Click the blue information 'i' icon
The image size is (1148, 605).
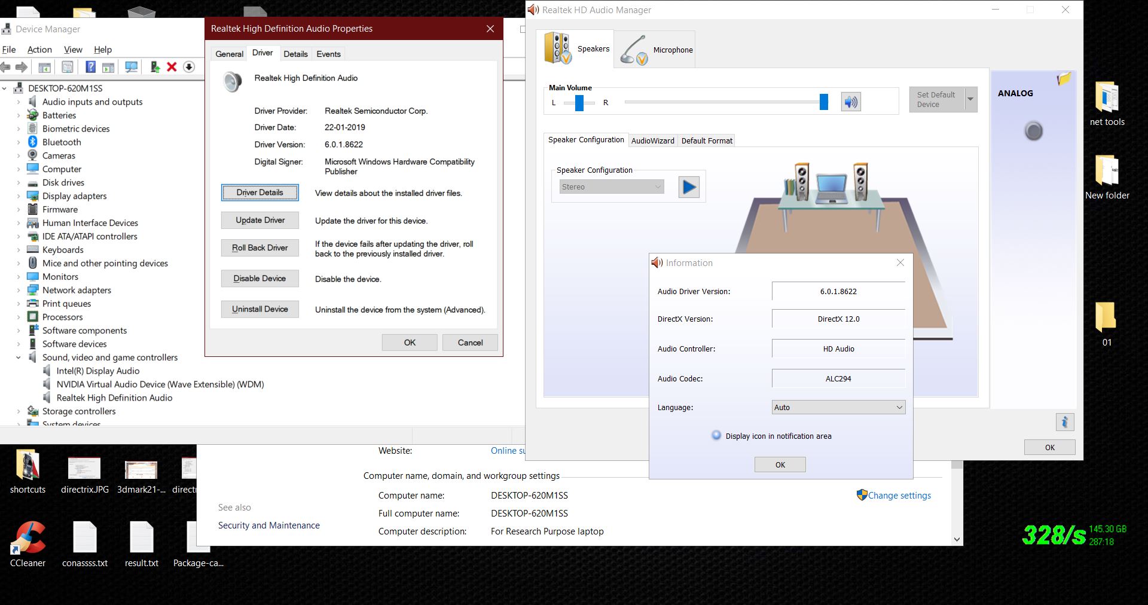point(1064,422)
